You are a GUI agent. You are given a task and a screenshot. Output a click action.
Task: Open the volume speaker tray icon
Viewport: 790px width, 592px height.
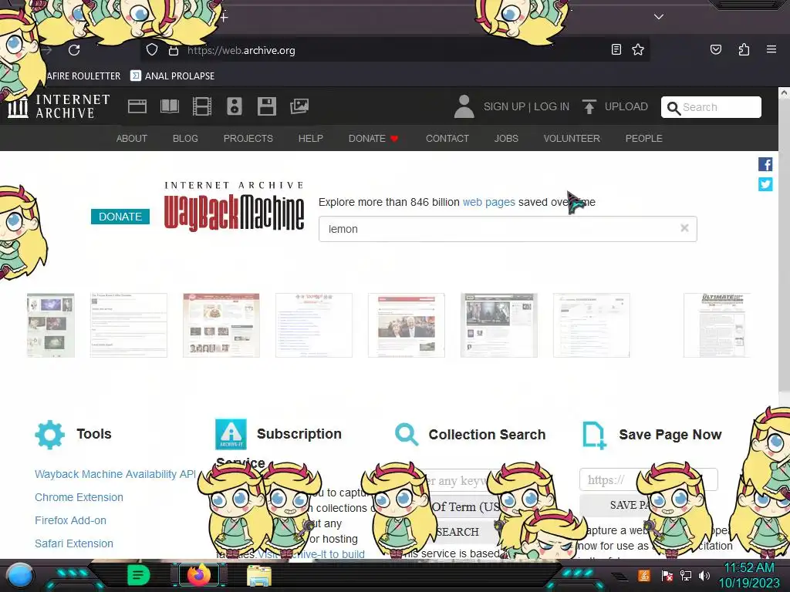coord(704,575)
